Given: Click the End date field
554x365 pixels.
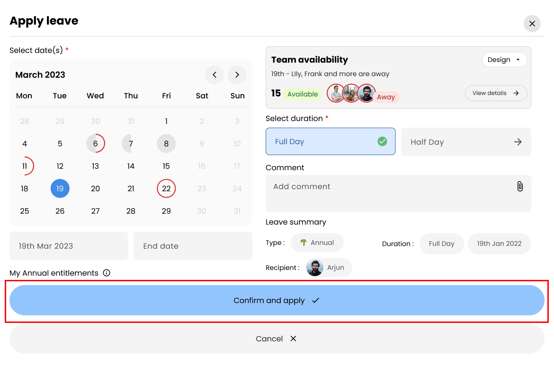Looking at the screenshot, I should (x=193, y=246).
